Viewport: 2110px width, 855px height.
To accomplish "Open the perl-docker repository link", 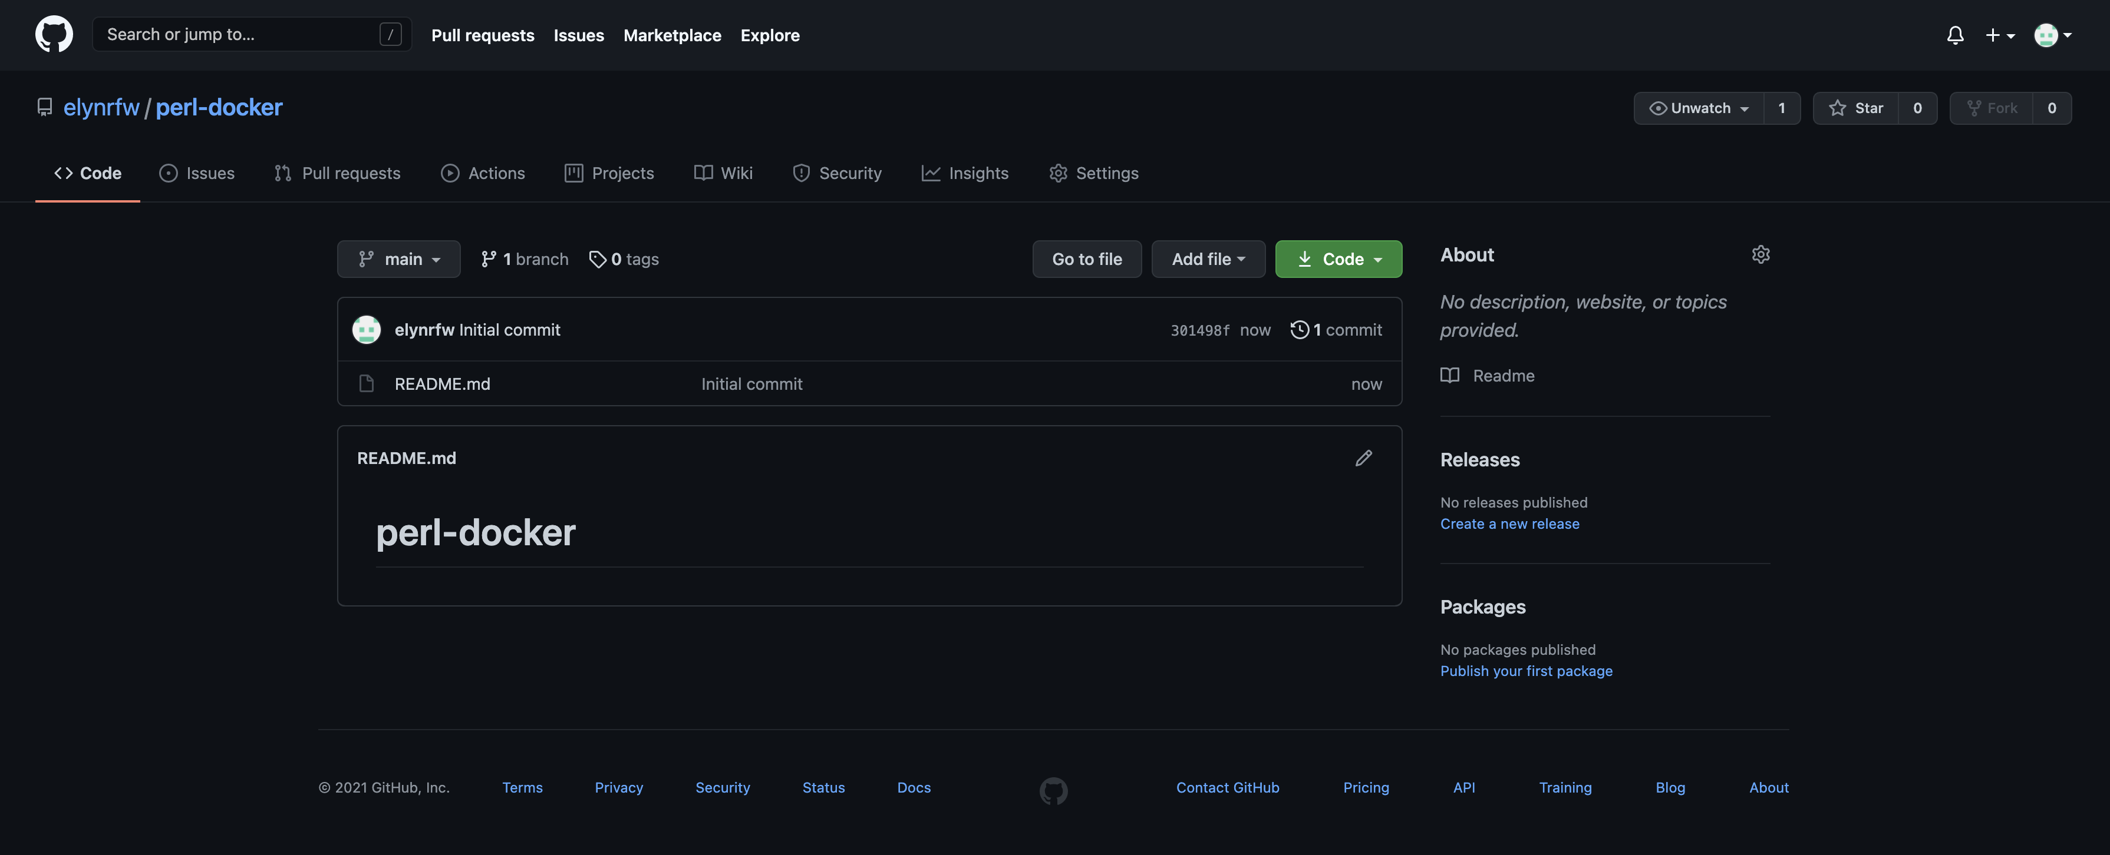I will point(219,107).
